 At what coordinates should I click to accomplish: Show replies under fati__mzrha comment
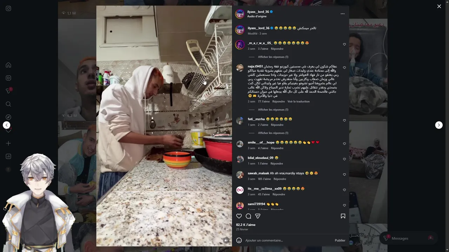click(x=273, y=133)
